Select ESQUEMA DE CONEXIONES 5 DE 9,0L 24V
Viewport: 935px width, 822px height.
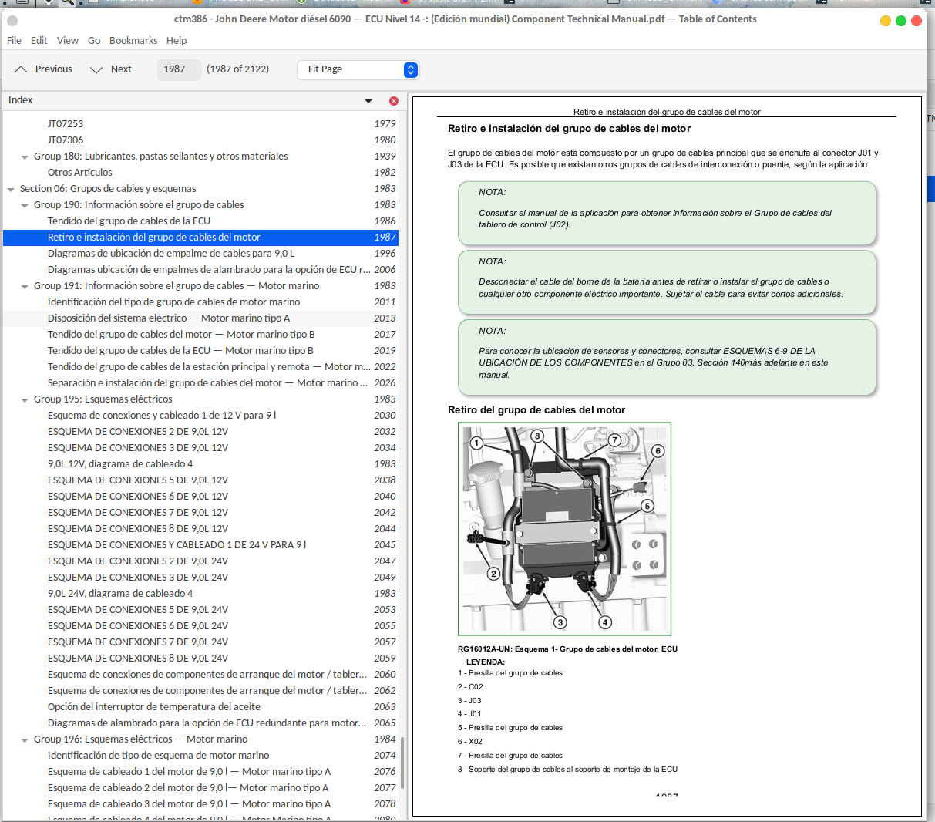[x=138, y=610]
